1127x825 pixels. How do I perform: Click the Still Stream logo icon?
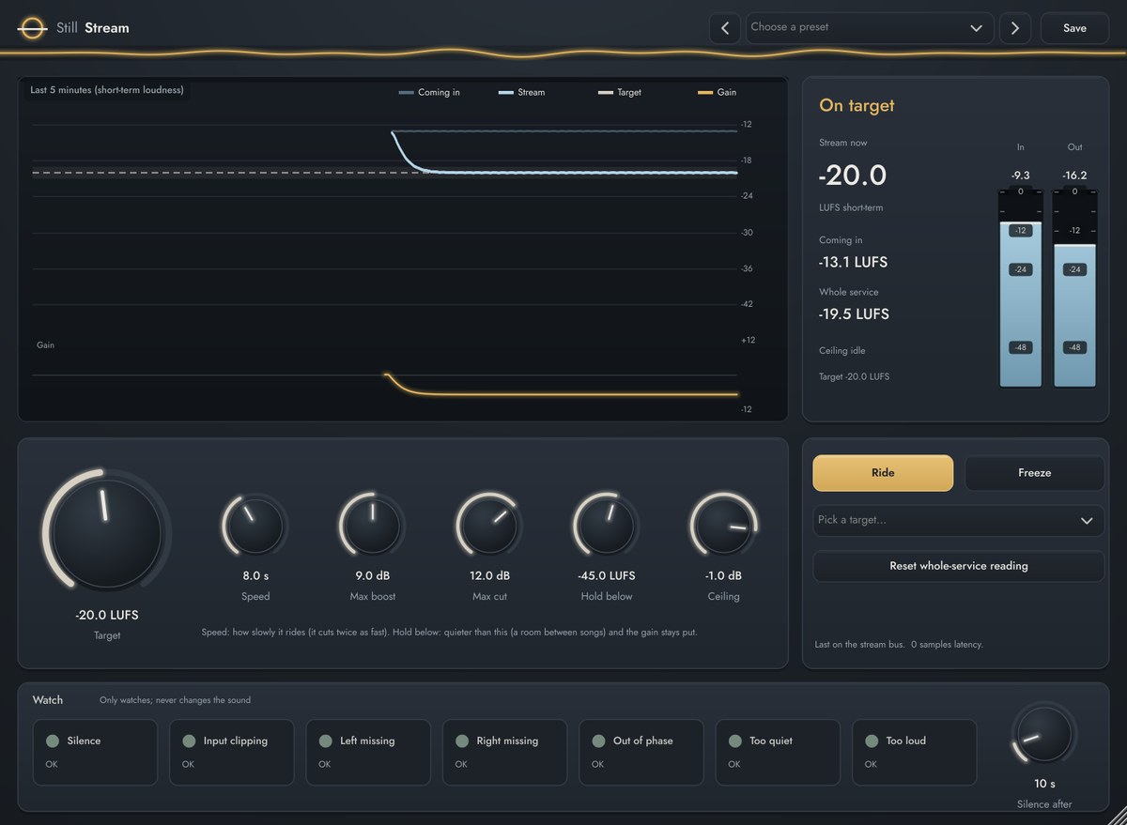click(x=32, y=28)
